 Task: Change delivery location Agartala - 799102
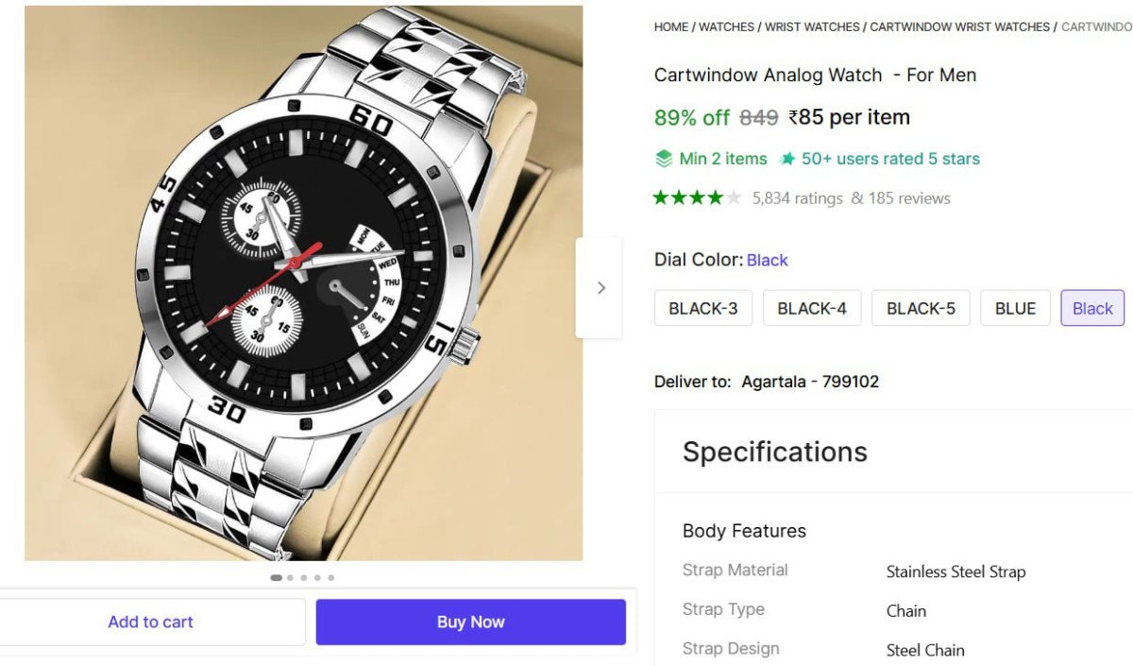coord(810,382)
